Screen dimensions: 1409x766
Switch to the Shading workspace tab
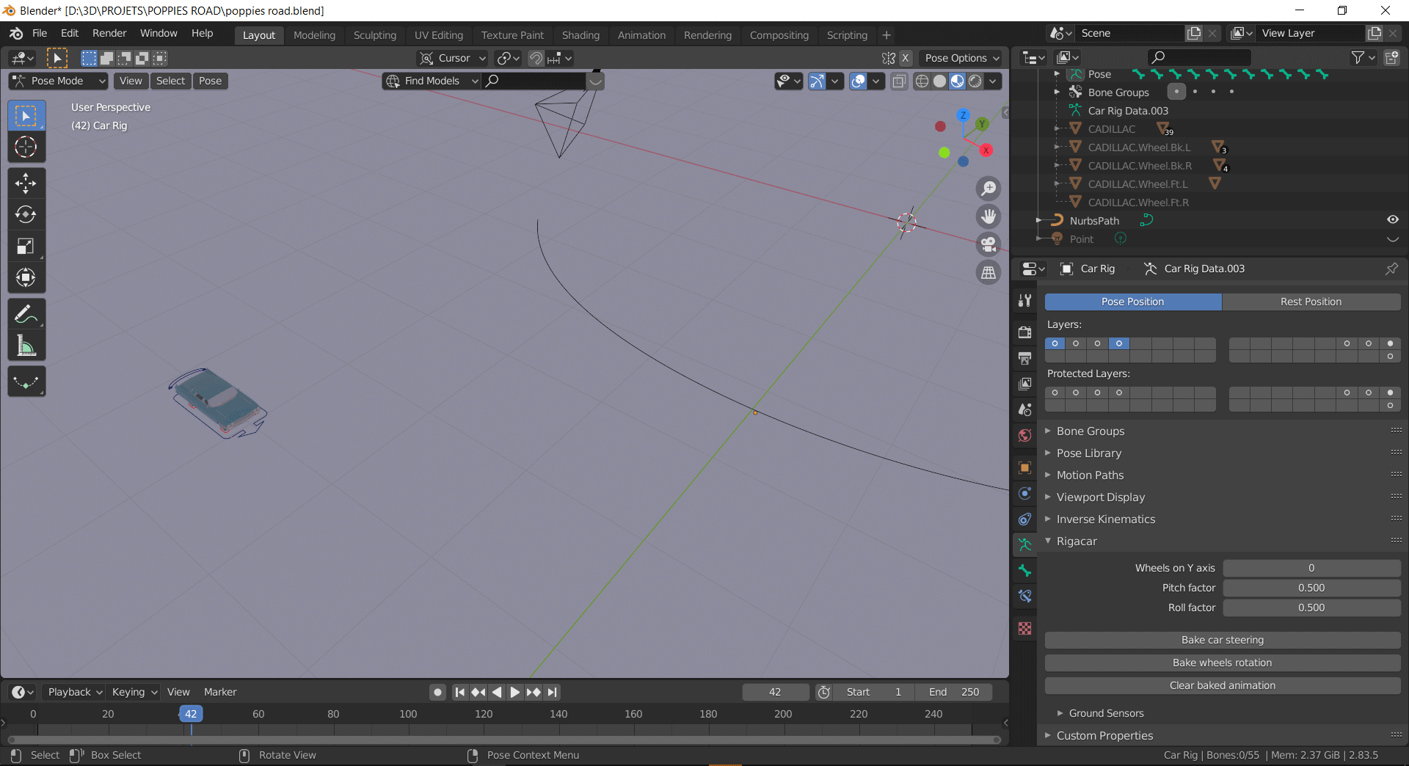580,34
